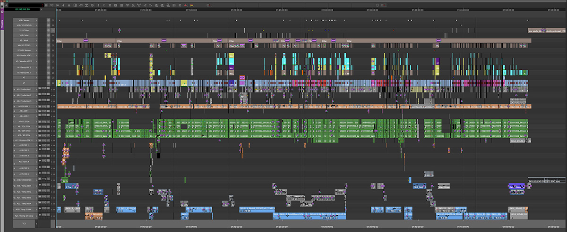Viewport: 567px width, 232px height.
Task: Select the V12 / VFX STATUS track
Action: (x=24, y=25)
